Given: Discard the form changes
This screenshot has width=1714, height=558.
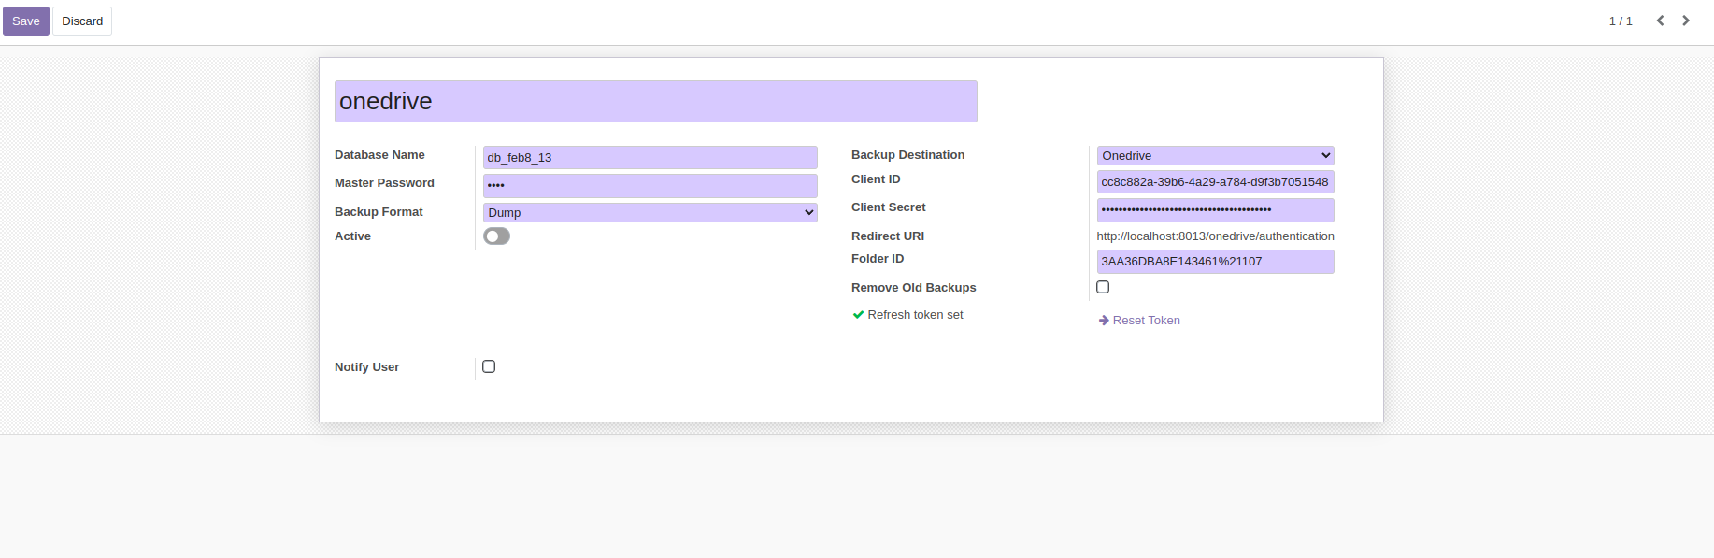Looking at the screenshot, I should coord(82,21).
